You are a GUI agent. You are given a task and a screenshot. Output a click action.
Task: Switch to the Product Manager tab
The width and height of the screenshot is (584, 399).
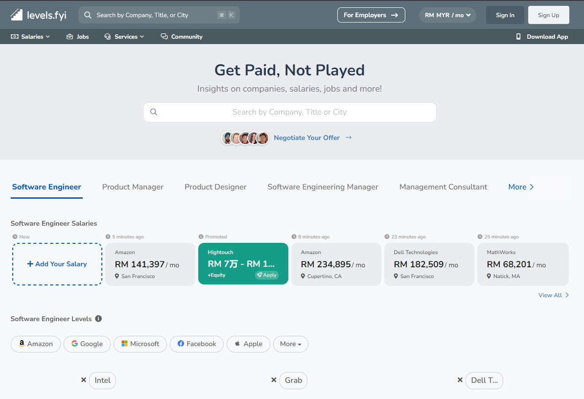(133, 187)
